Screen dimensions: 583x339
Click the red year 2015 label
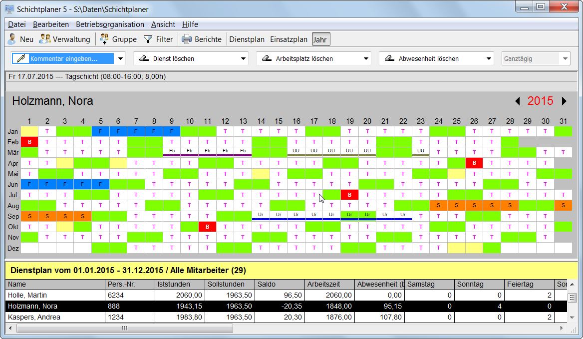540,101
